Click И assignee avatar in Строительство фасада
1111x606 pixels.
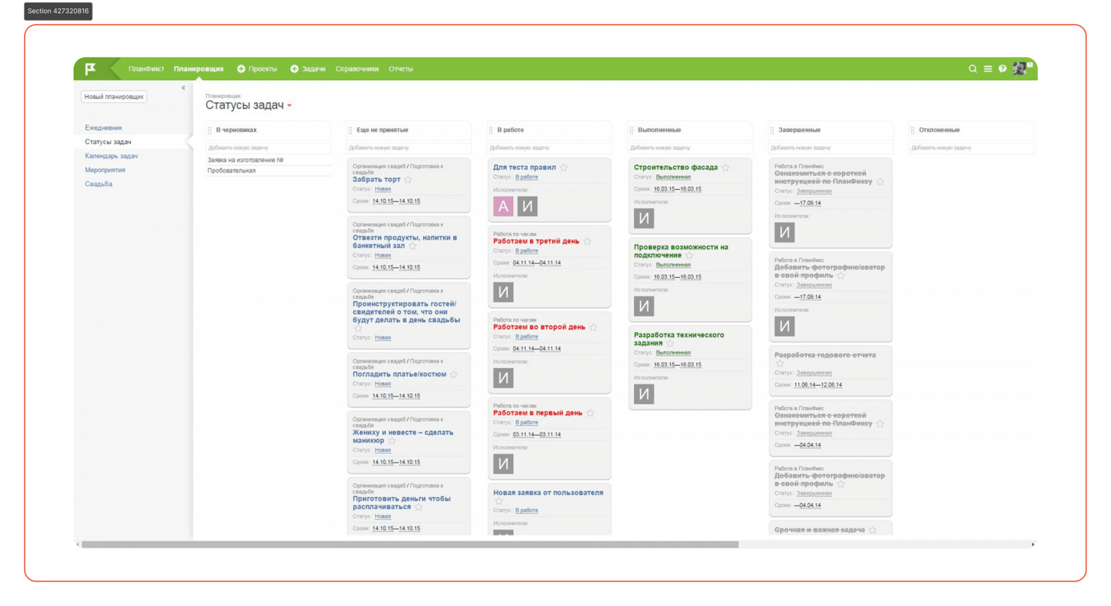(x=644, y=218)
